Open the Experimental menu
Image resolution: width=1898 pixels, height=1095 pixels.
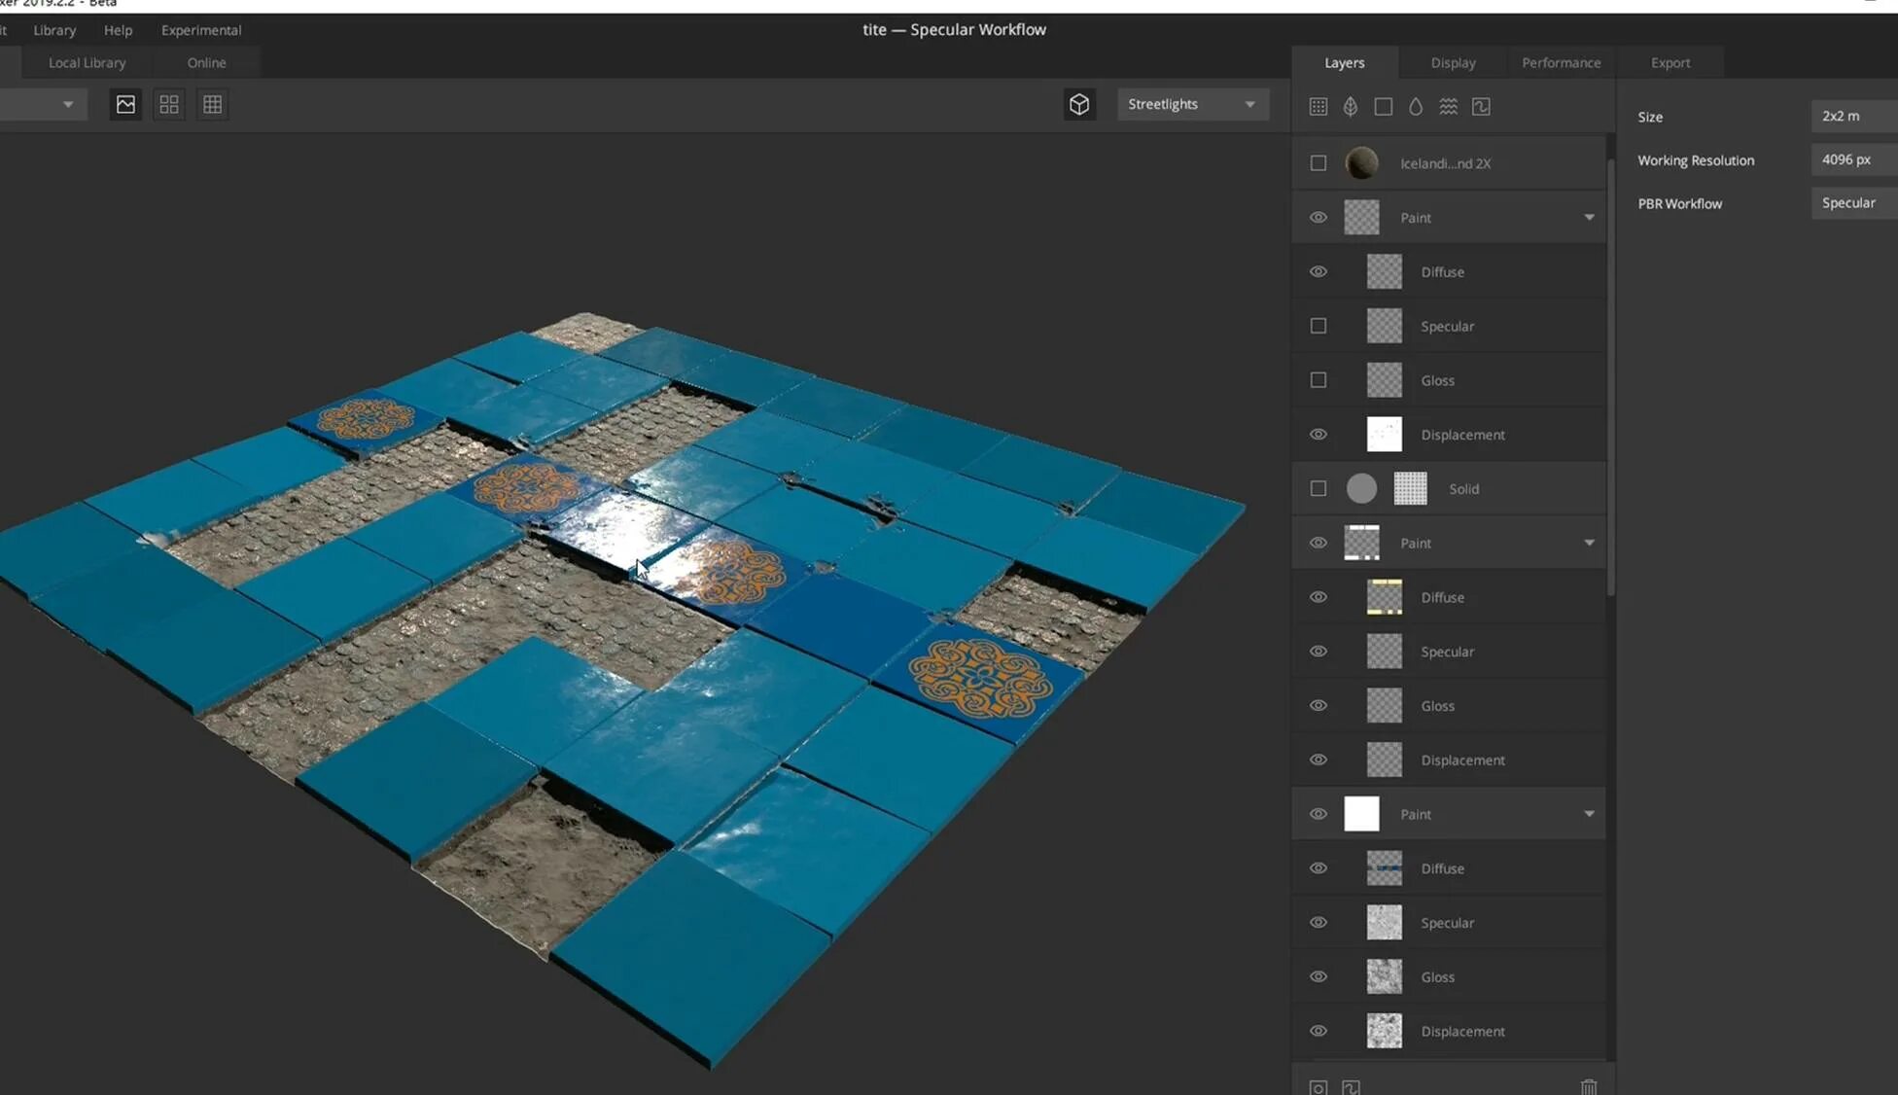[201, 30]
